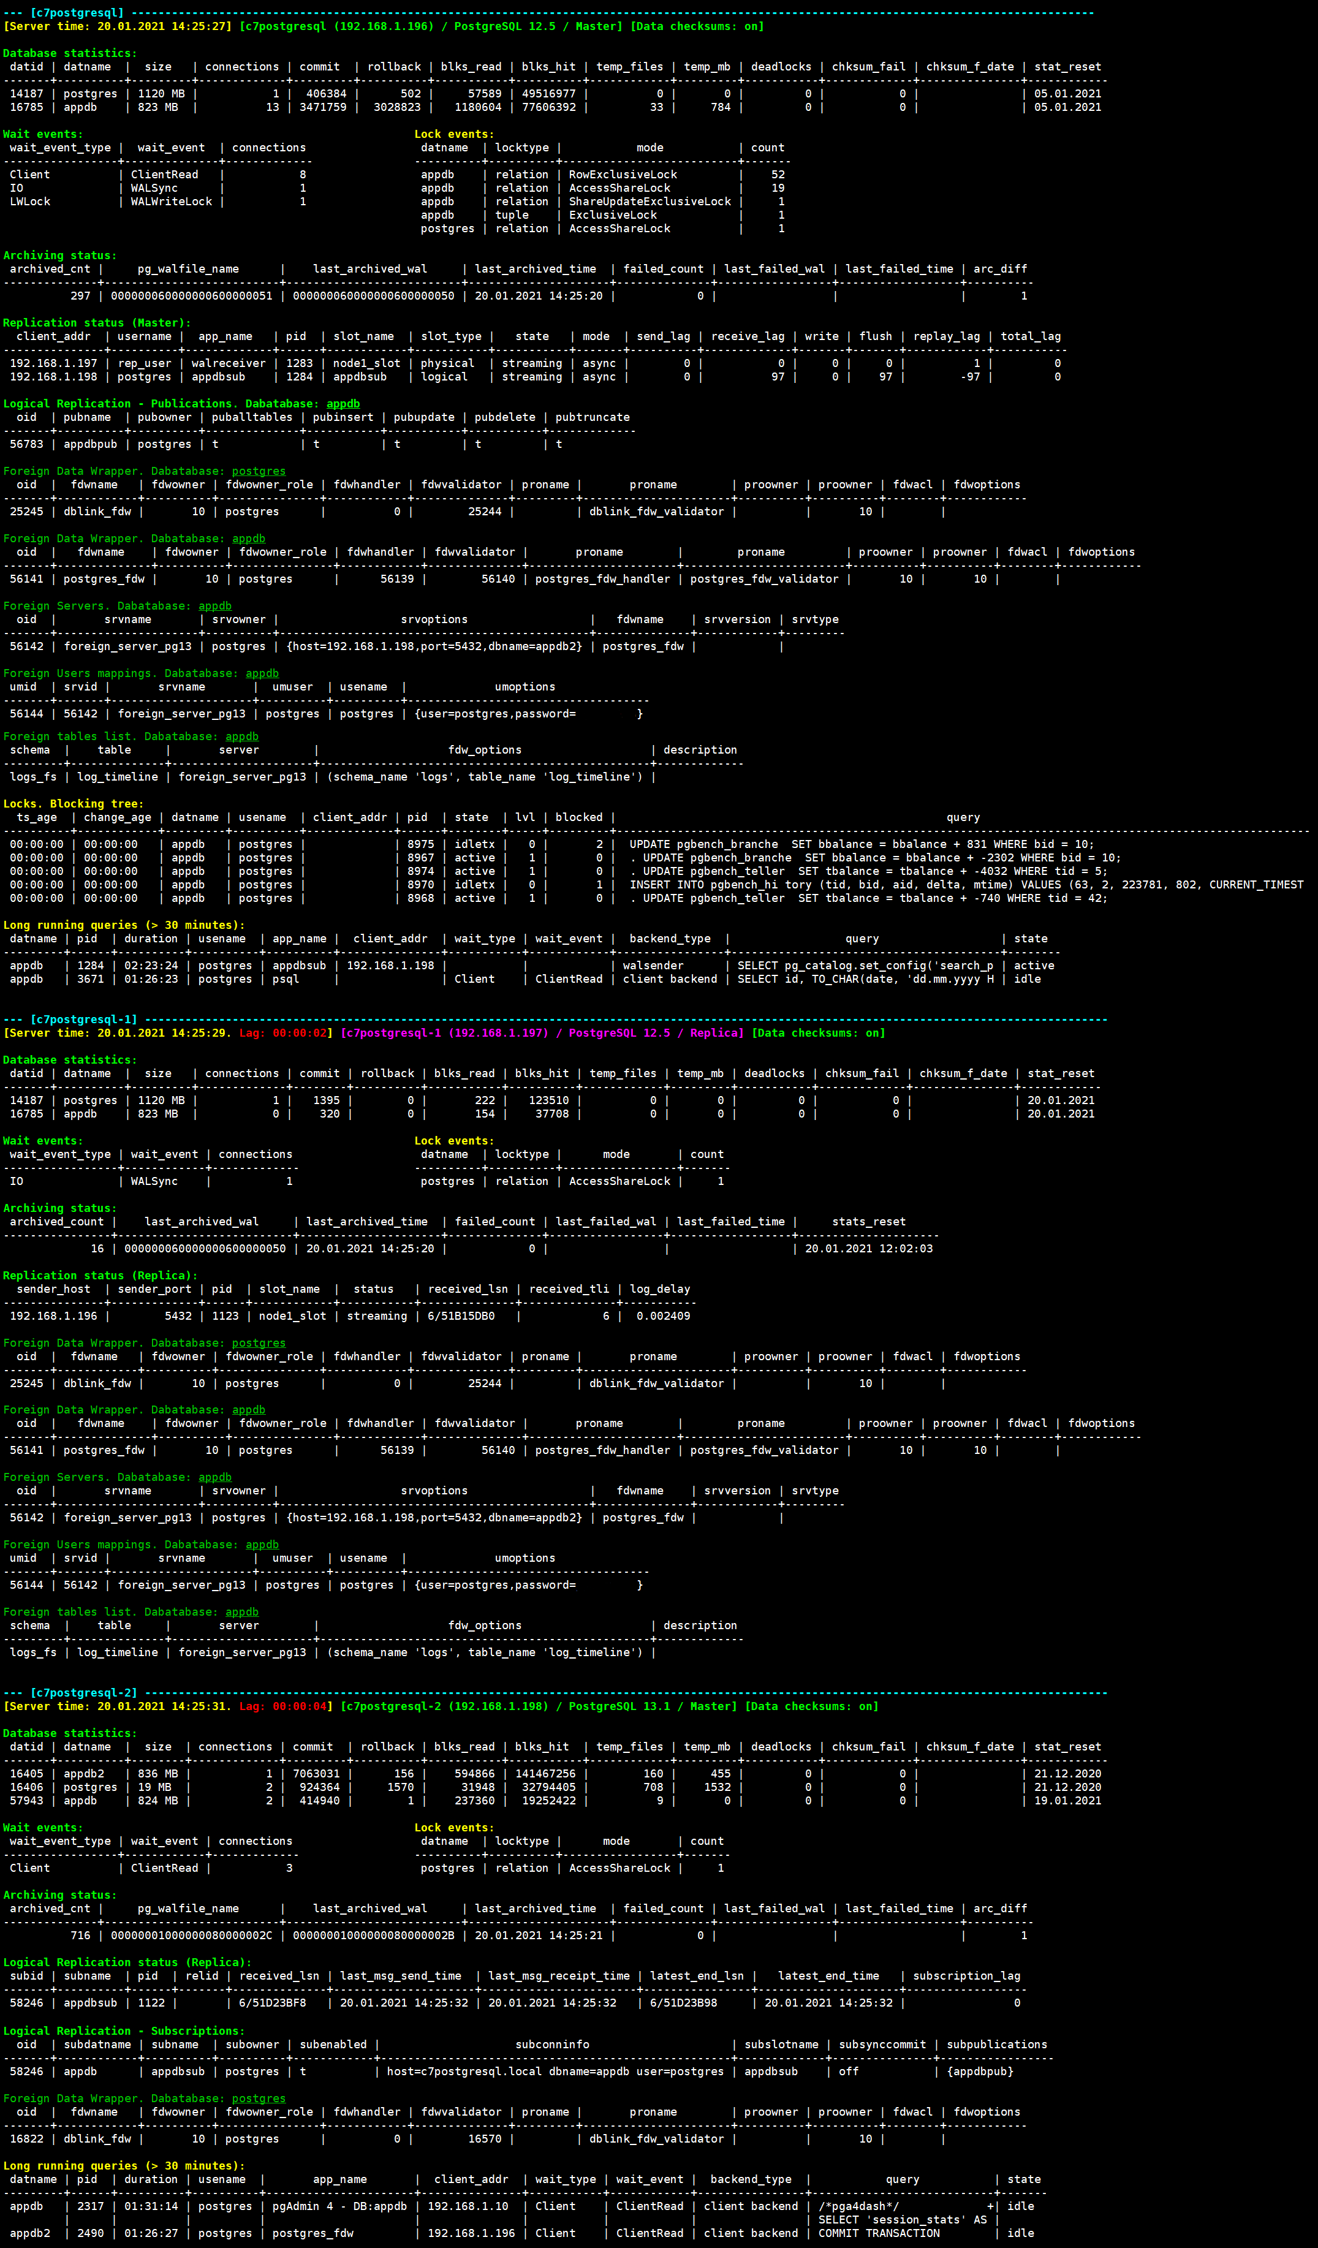This screenshot has height=2248, width=1318.
Task: Click the red Lag: 00:00:02 text
Action: click(285, 1032)
